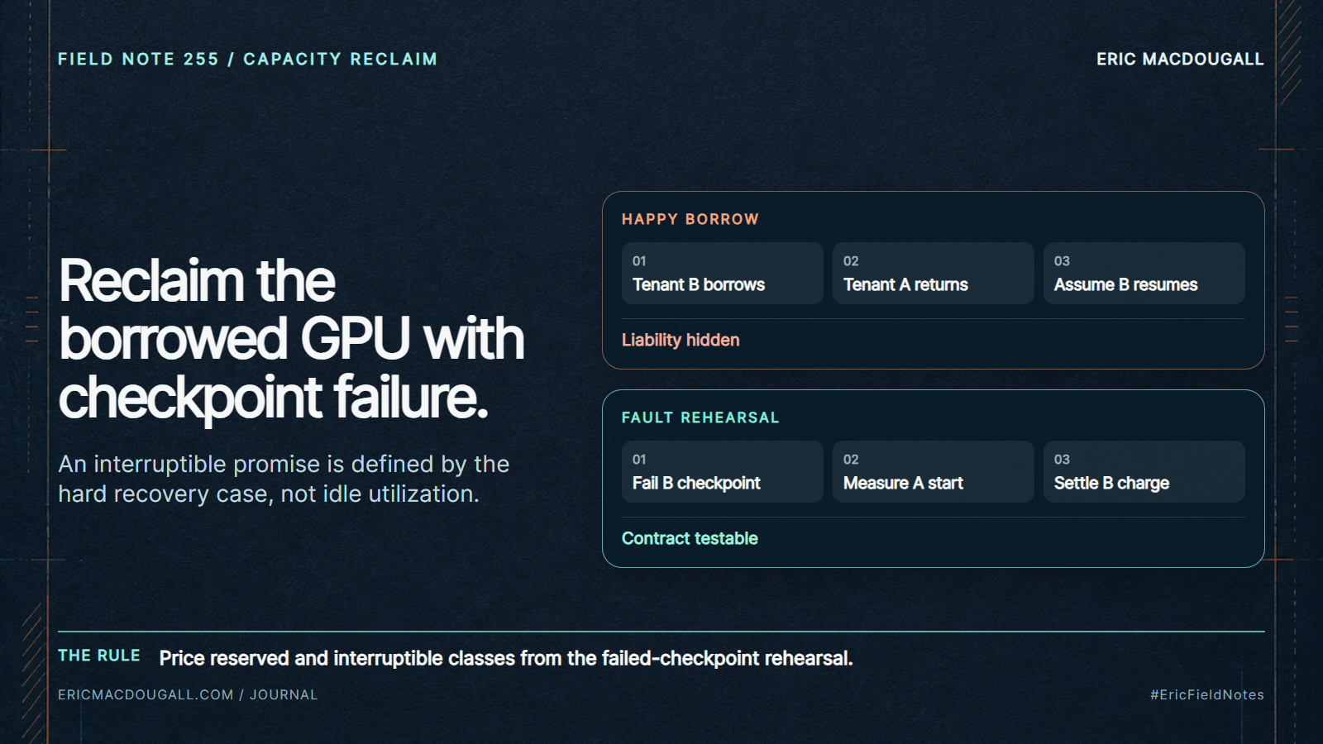Select the 'Fail B checkpoint' step card

(722, 471)
